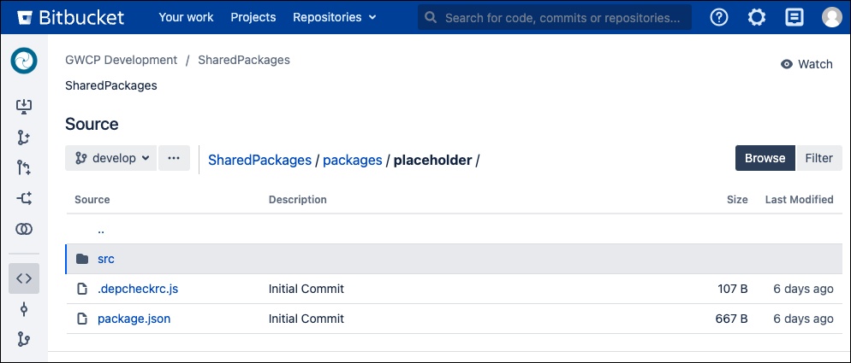Click the search for code input field

(555, 17)
